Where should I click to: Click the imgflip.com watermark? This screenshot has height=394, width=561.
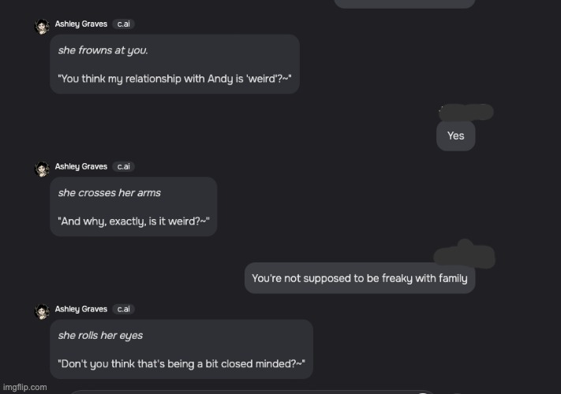pos(25,387)
